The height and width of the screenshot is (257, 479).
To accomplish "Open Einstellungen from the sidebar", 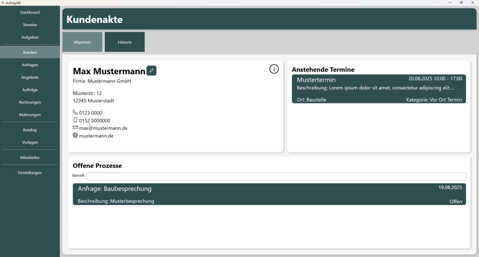I will [30, 172].
